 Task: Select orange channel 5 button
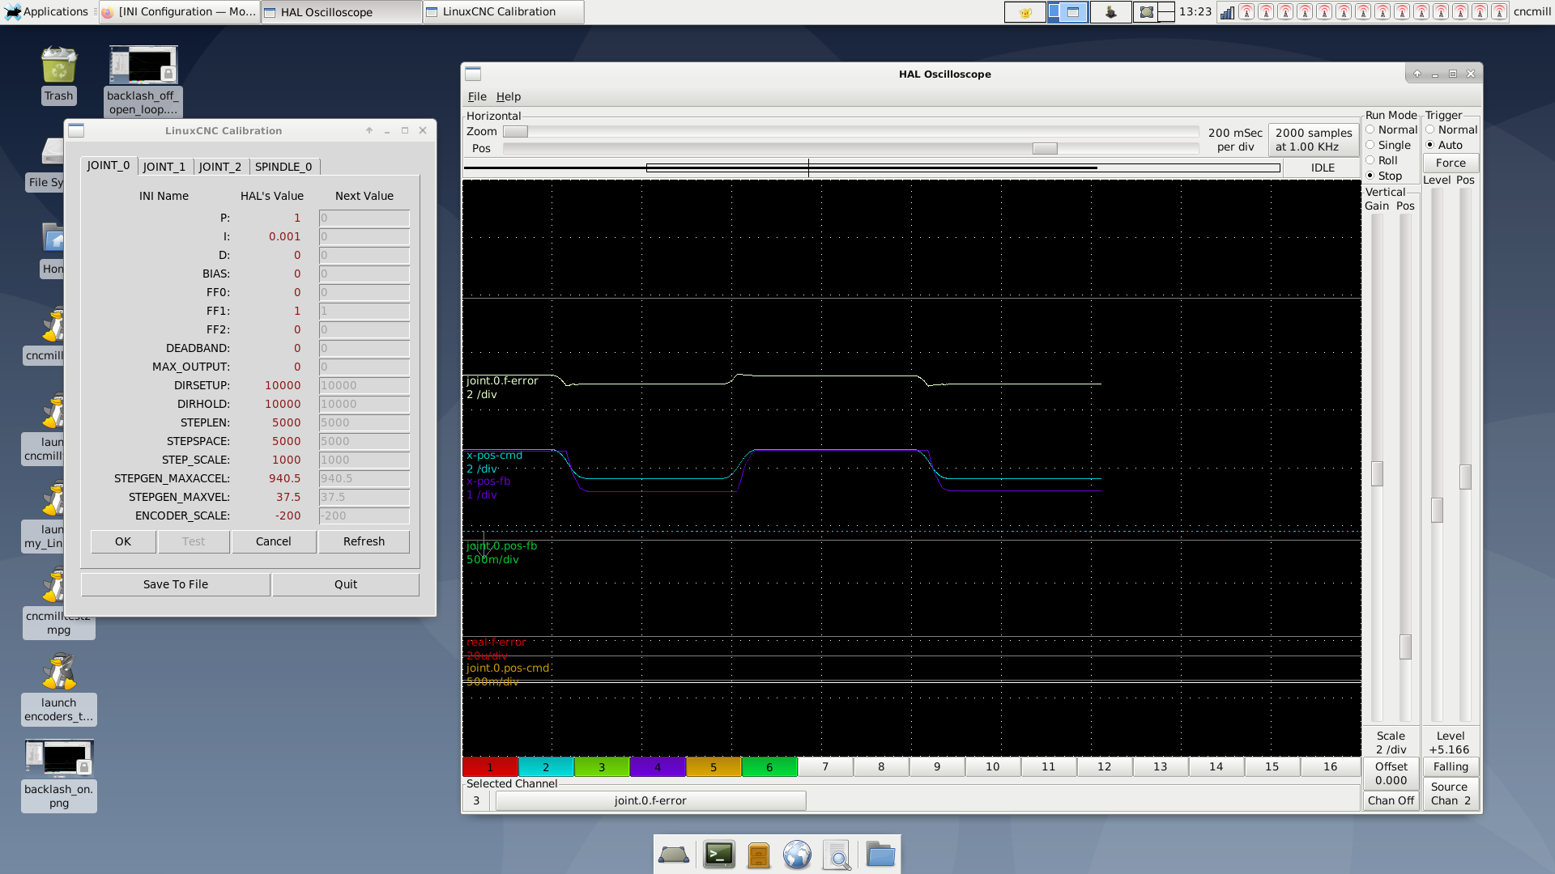click(x=714, y=767)
